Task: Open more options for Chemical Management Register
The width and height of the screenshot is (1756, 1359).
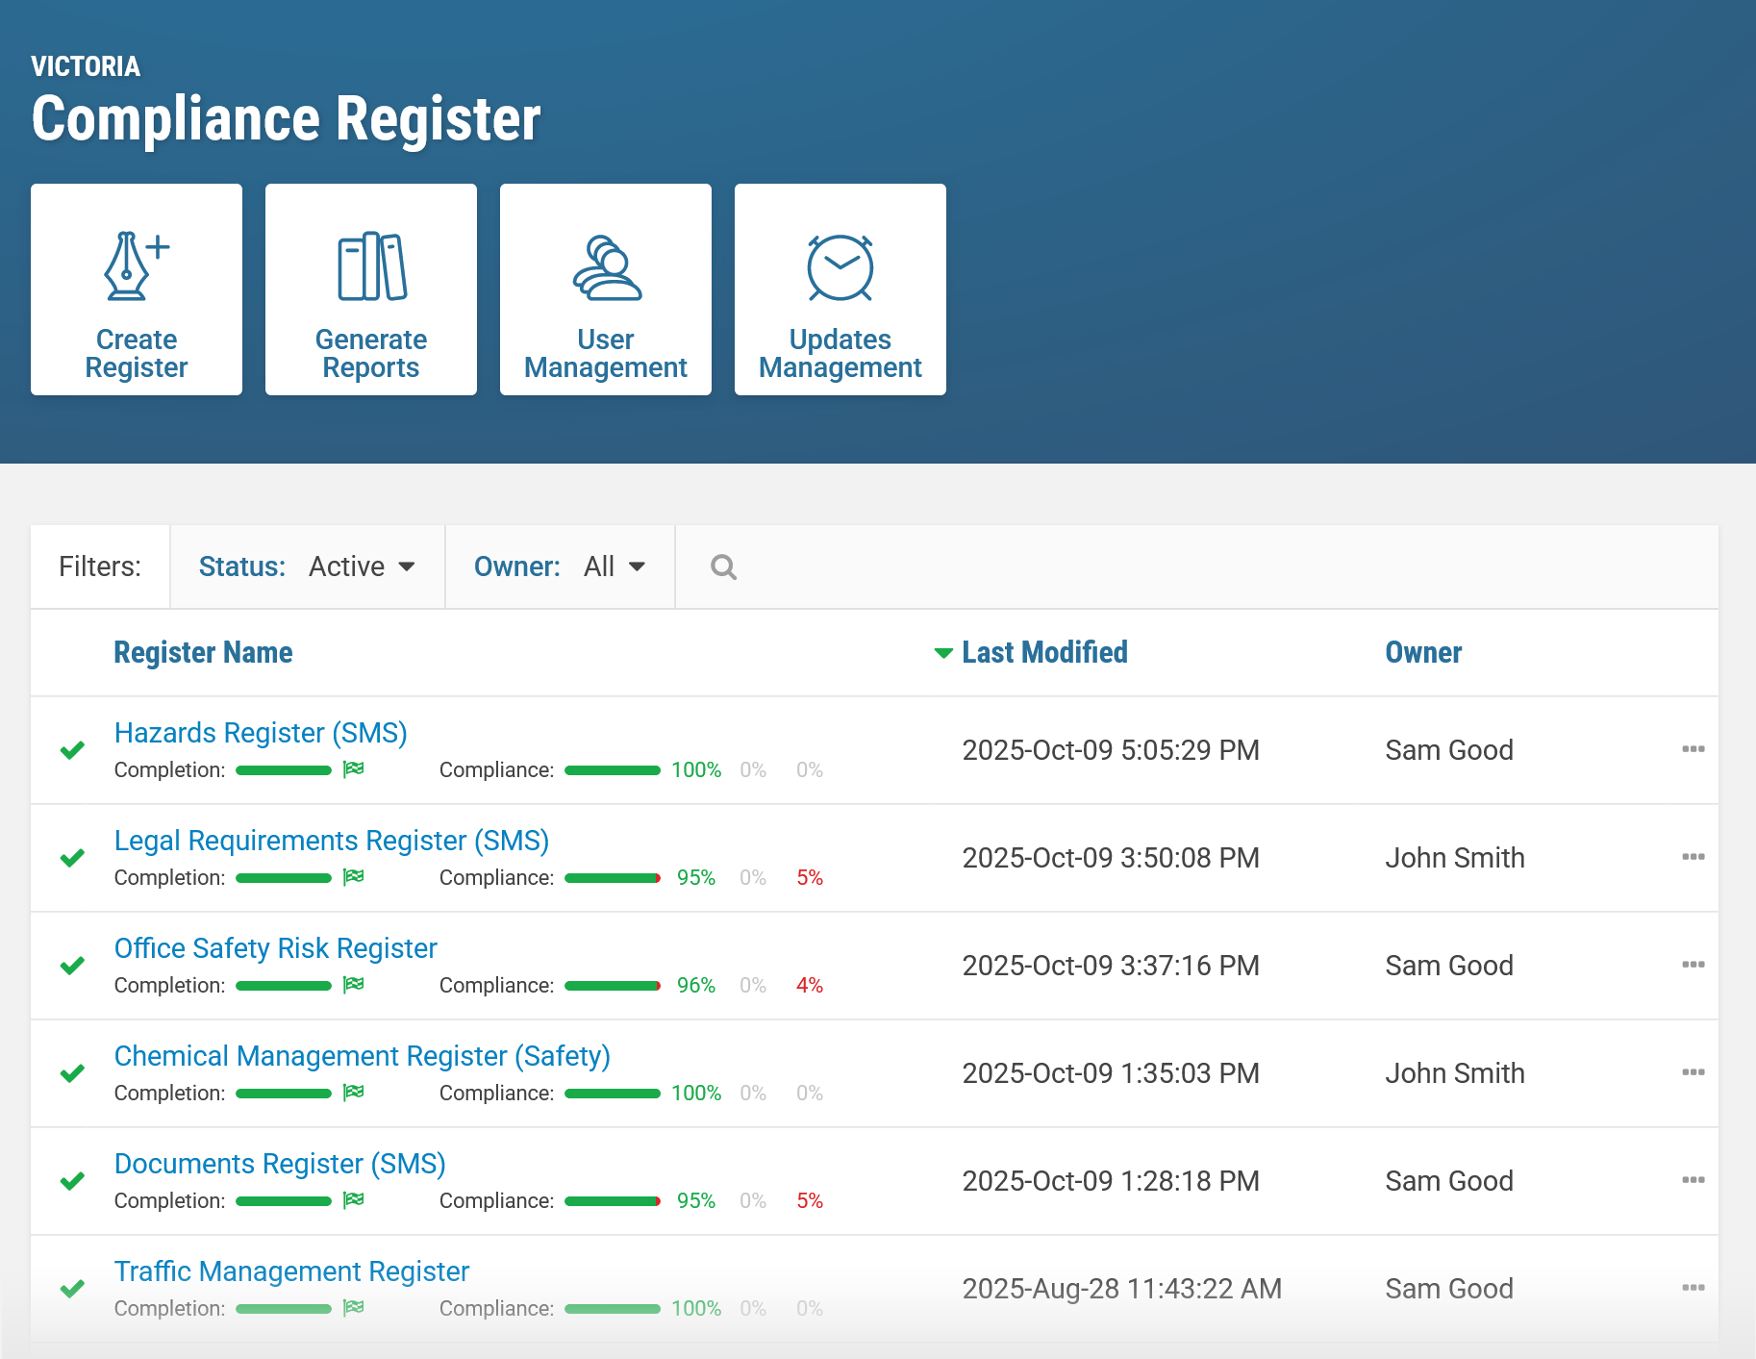Action: (x=1693, y=1072)
